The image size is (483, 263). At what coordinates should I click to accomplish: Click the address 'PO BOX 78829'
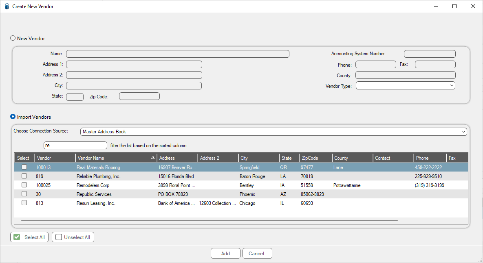[x=173, y=194]
